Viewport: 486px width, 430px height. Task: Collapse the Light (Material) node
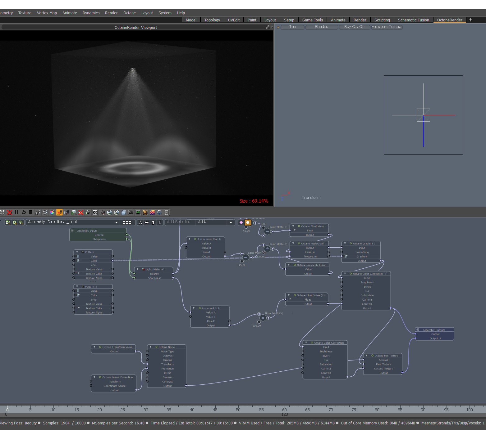pyautogui.click(x=138, y=269)
